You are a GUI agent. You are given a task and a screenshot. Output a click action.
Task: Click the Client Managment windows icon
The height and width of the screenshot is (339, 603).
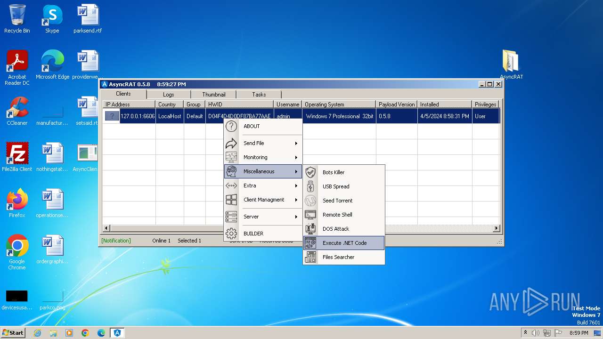tap(231, 200)
